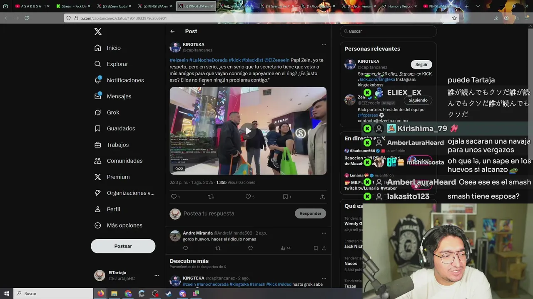
Task: Switch to the ASAKUSA browser tab
Action: [31, 6]
